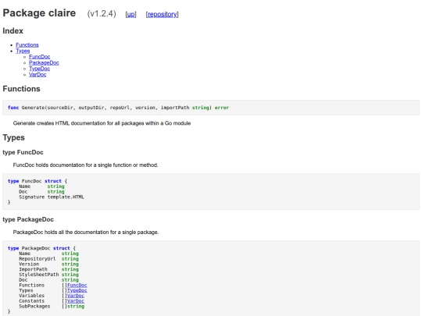
Task: Click the SubPackages field line
Action: [52, 307]
